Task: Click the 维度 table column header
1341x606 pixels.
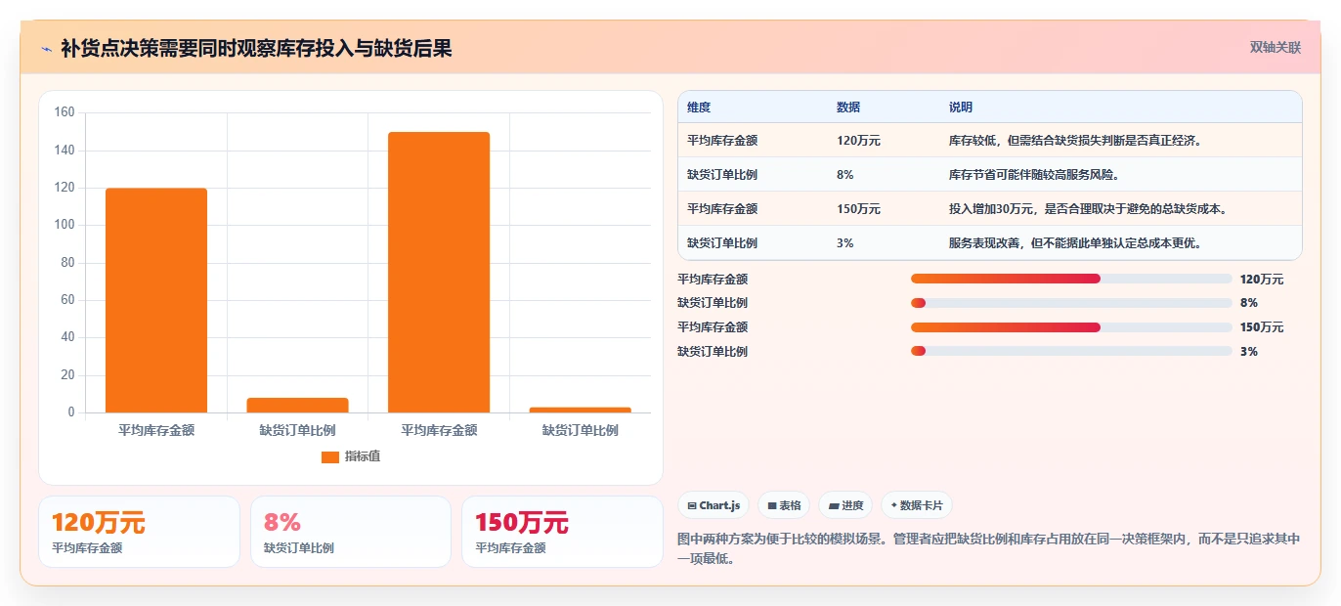Action: tap(699, 108)
